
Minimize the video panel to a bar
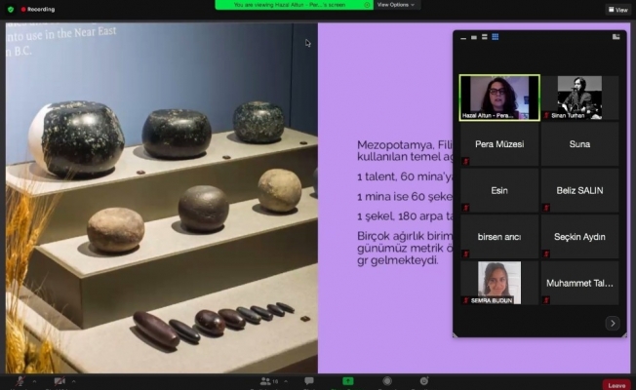462,37
